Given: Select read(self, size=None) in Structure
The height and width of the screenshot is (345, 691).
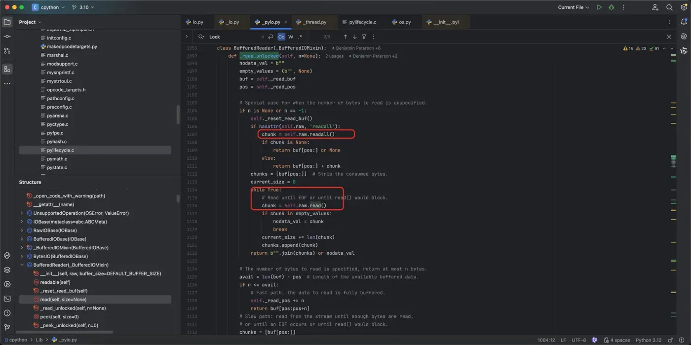Looking at the screenshot, I should [95, 300].
